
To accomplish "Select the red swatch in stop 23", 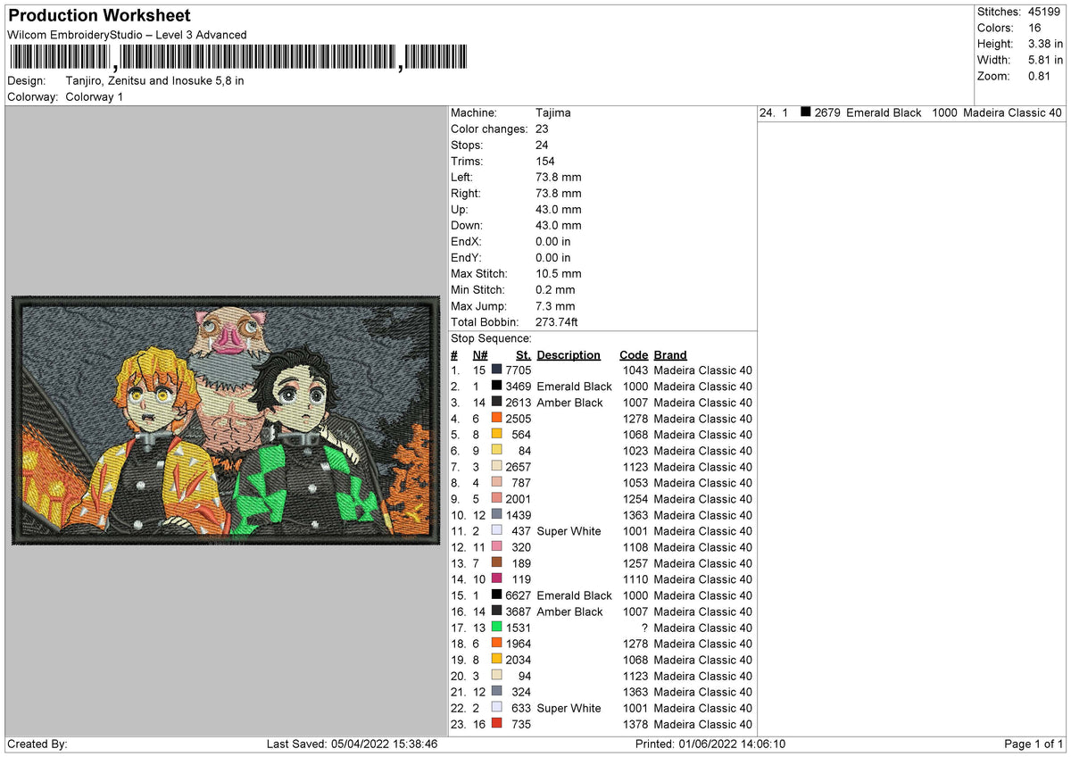I will [x=496, y=724].
